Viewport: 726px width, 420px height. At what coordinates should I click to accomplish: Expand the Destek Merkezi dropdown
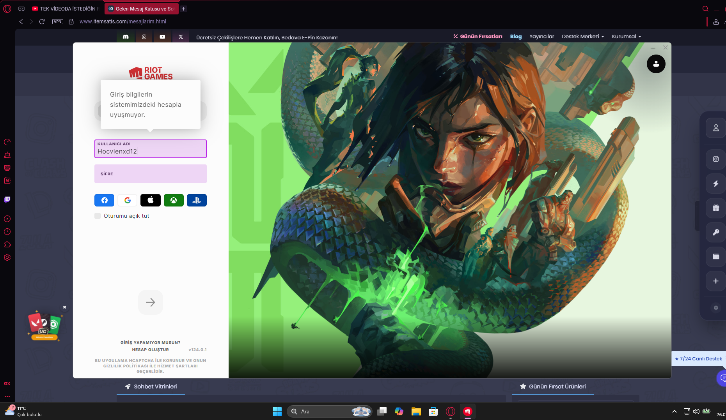coord(583,36)
